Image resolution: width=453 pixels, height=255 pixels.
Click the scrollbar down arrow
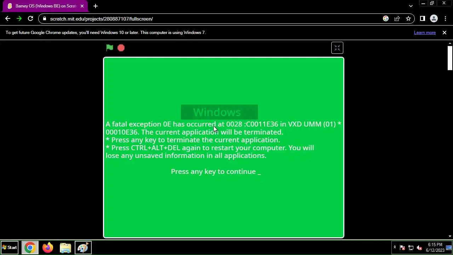pos(450,236)
